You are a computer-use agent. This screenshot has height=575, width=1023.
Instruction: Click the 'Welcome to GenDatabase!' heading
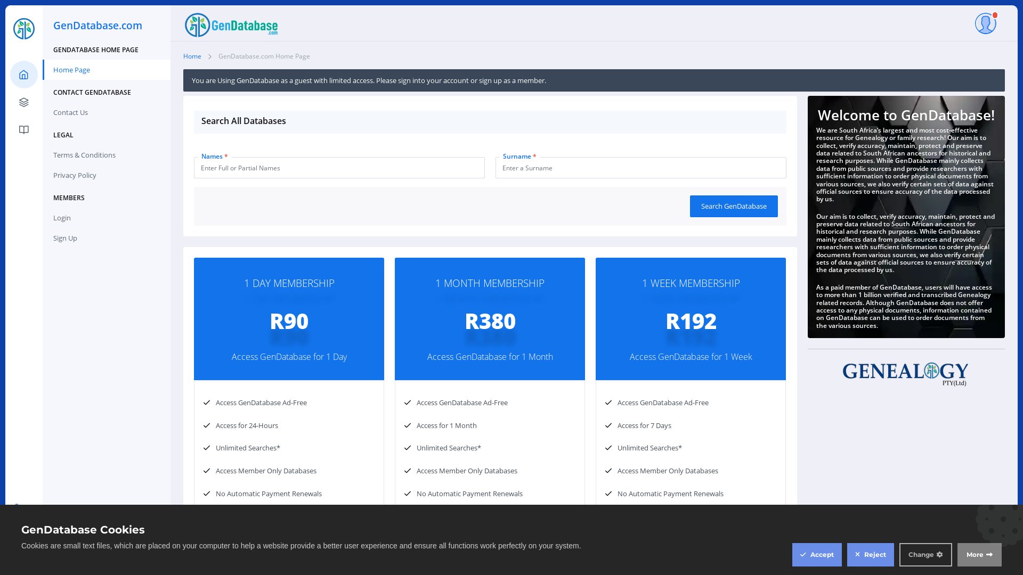coord(906,115)
